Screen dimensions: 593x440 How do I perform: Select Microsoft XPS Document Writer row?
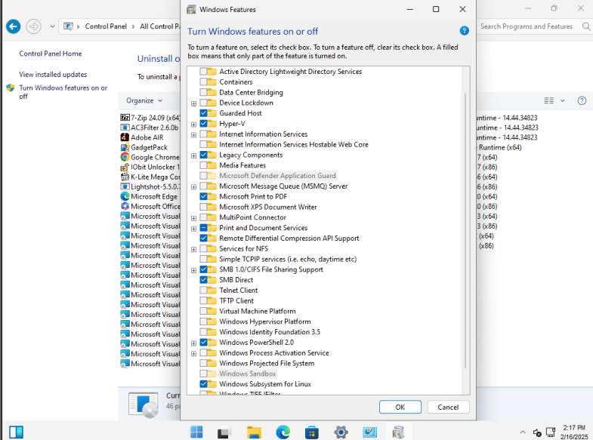267,207
